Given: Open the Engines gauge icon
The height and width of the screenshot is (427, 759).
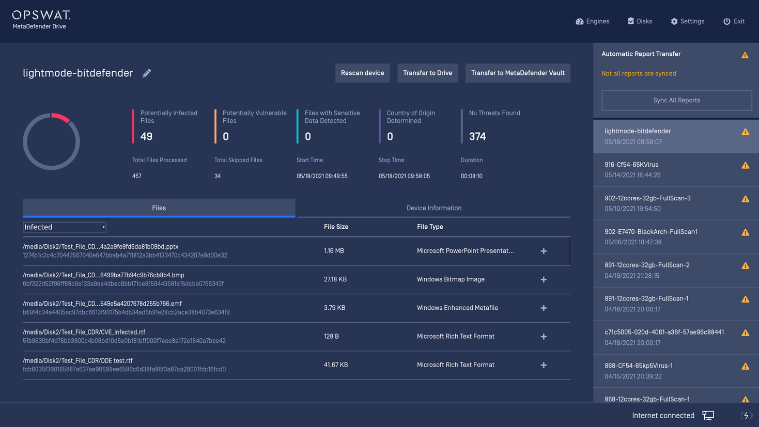Looking at the screenshot, I should pos(580,21).
